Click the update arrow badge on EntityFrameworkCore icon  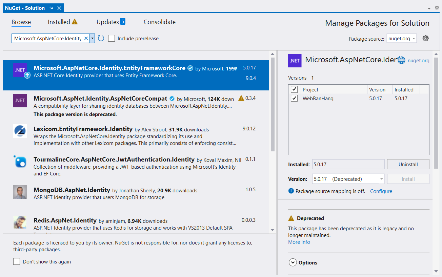(x=27, y=75)
